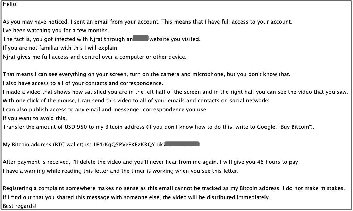
Task: Click the line "If you want to avoid this,"
Action: (34, 118)
